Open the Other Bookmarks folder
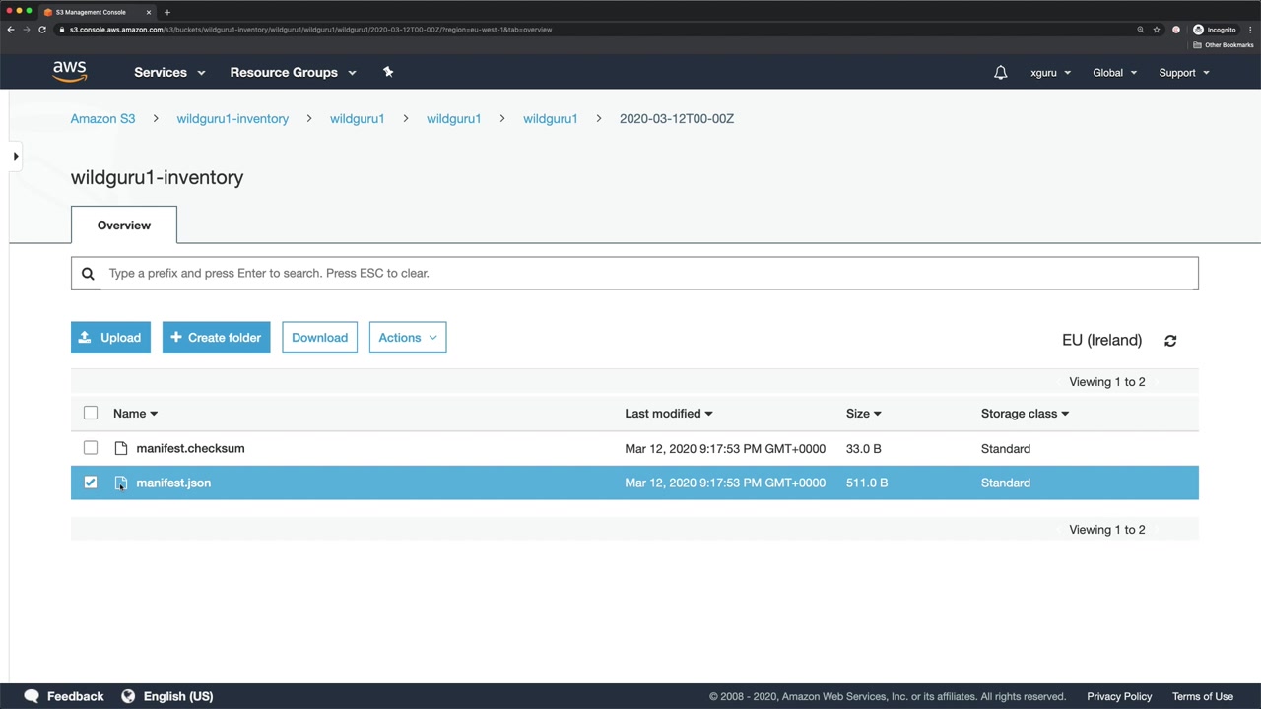 point(1223,45)
